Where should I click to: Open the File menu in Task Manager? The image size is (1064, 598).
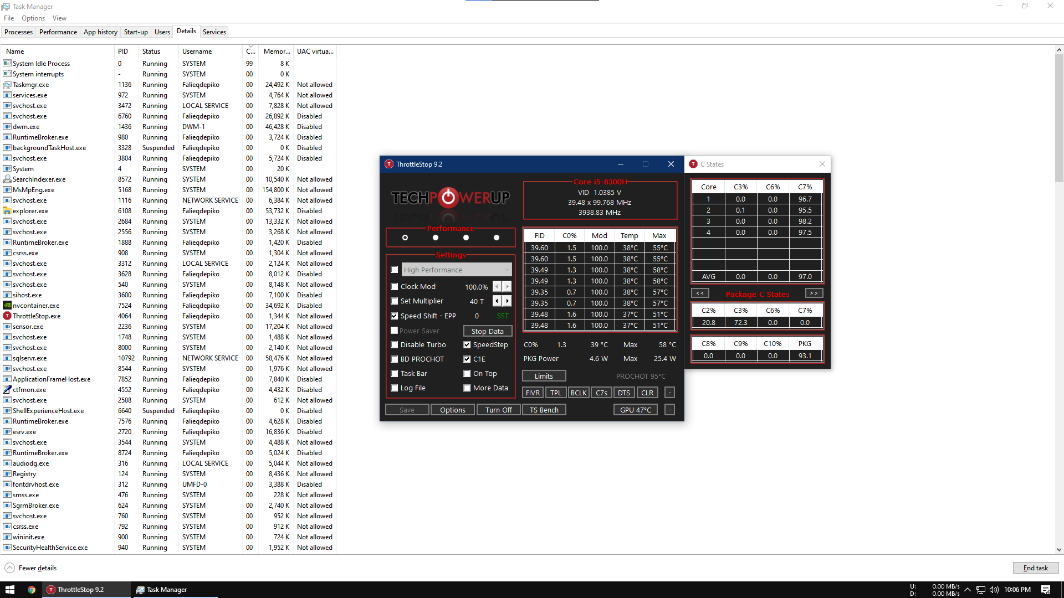click(x=9, y=18)
